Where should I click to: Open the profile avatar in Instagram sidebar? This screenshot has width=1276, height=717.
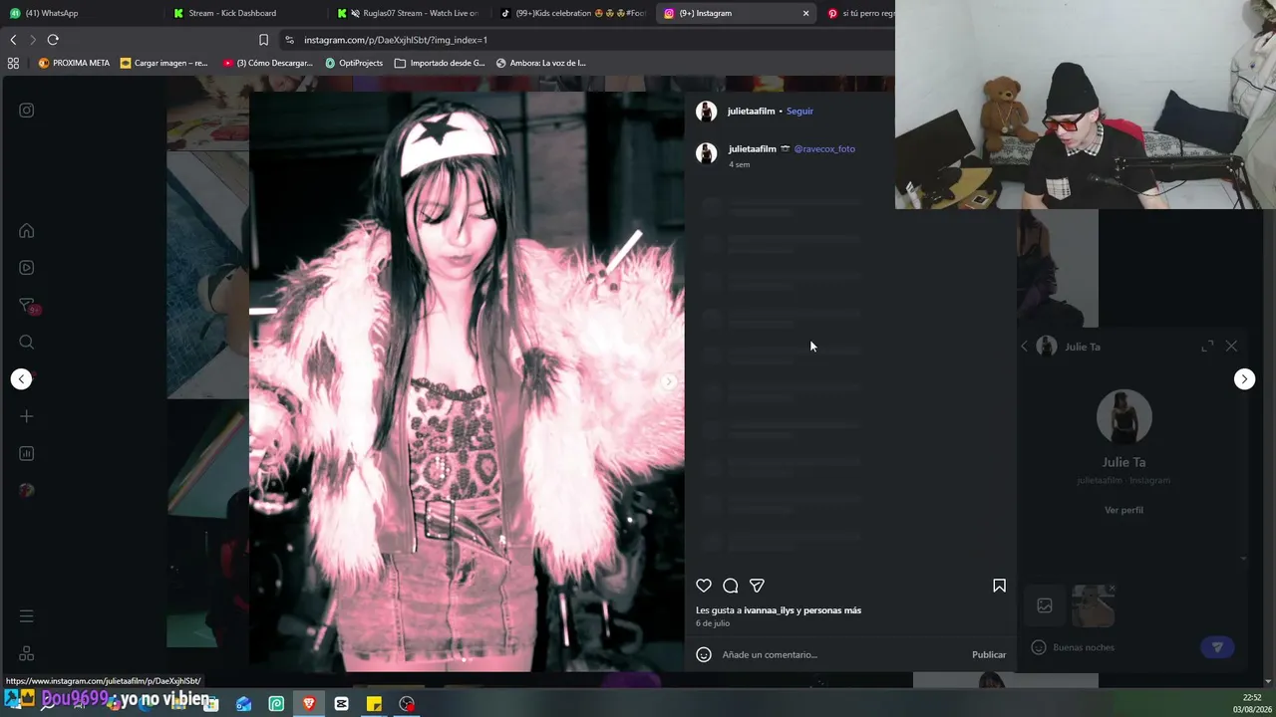[27, 490]
